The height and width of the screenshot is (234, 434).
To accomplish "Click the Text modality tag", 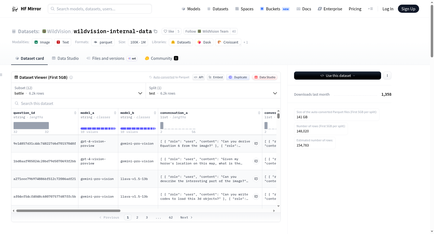I will [63, 42].
